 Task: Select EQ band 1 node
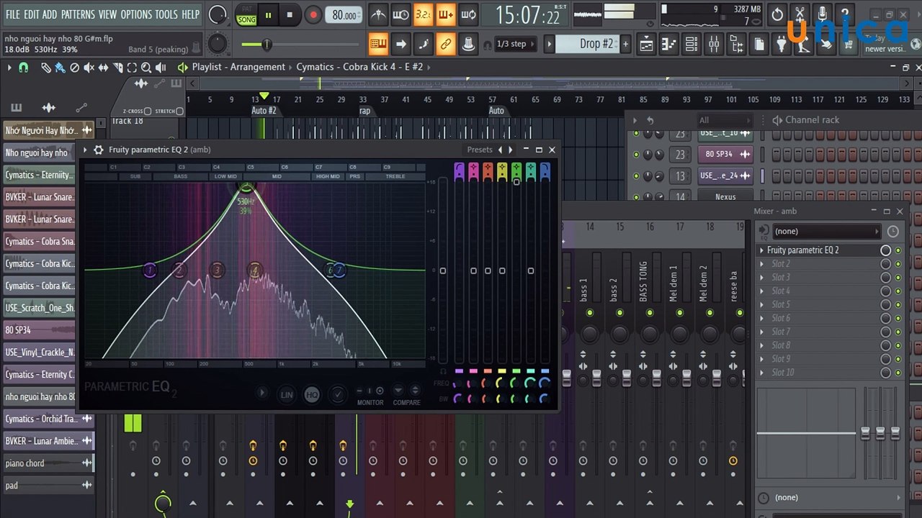point(149,271)
